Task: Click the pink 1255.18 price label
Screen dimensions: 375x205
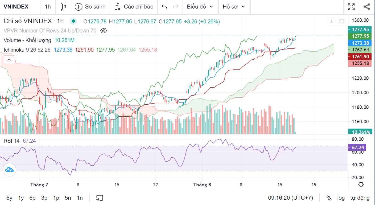Action: (360, 63)
